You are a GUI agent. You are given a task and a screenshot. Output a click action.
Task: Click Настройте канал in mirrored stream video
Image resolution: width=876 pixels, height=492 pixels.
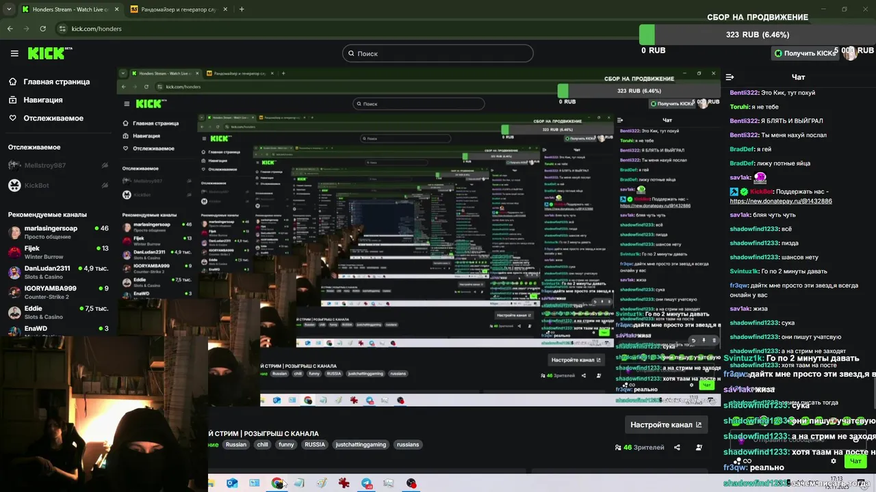pyautogui.click(x=576, y=359)
